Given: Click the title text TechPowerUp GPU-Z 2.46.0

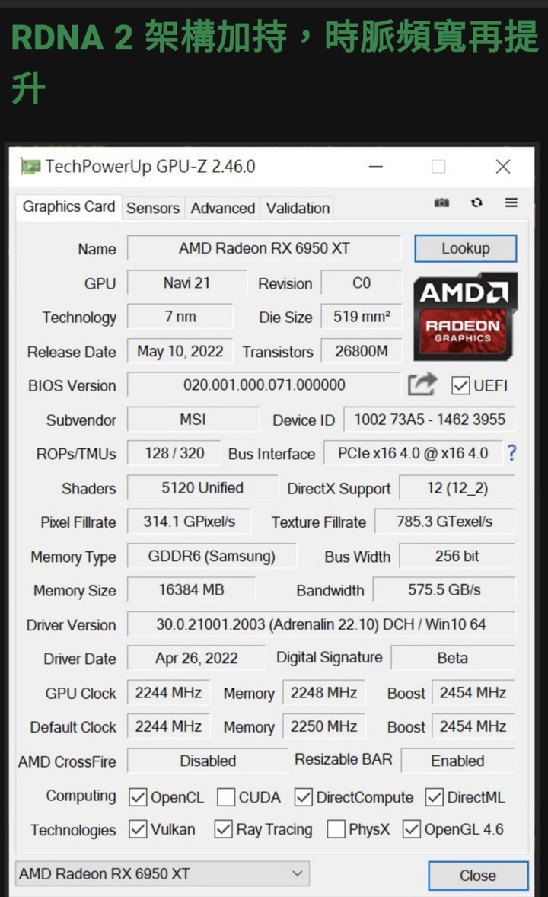Looking at the screenshot, I should pos(151,167).
